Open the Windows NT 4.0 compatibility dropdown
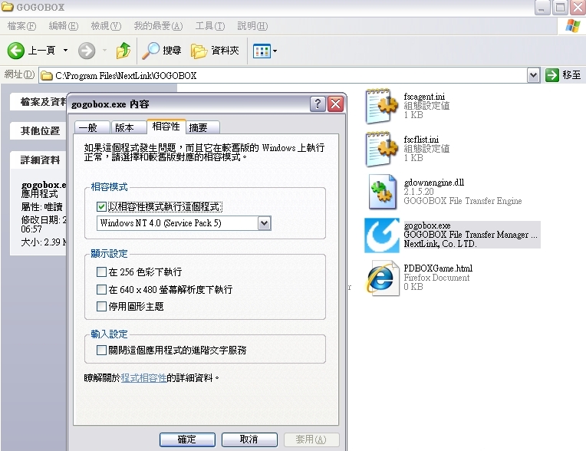Viewport: 586px width, 451px height. point(264,223)
